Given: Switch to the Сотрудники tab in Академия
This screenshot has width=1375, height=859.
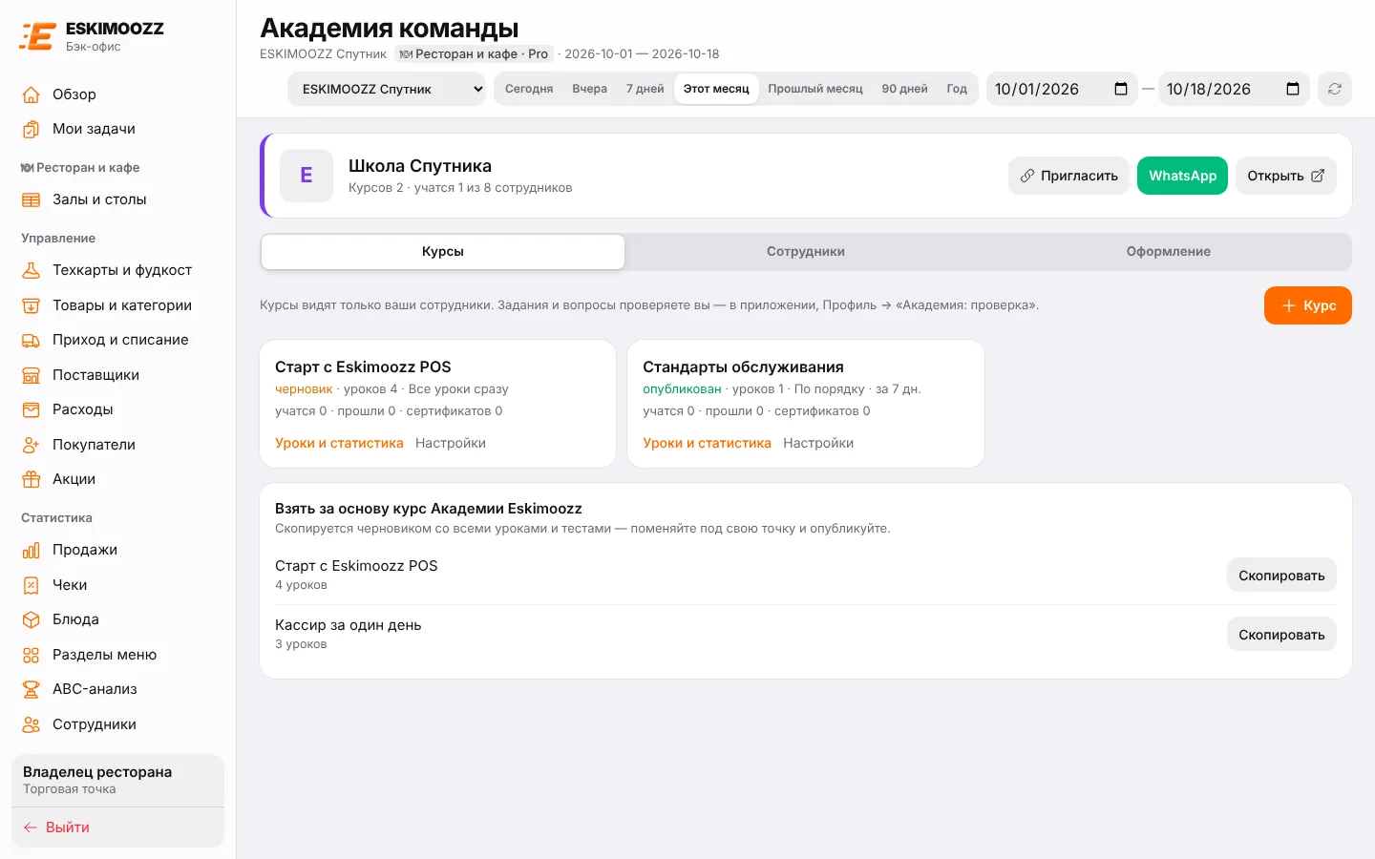Looking at the screenshot, I should click(806, 252).
